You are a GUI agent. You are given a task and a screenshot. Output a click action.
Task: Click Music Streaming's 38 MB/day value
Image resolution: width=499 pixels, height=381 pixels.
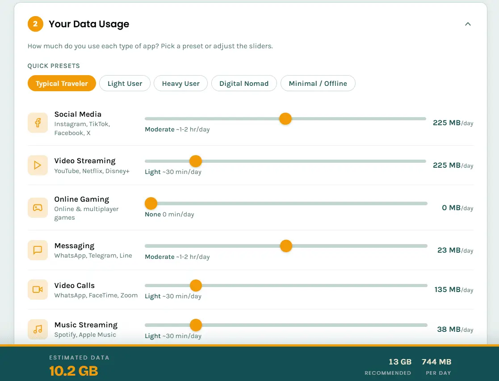[455, 330]
